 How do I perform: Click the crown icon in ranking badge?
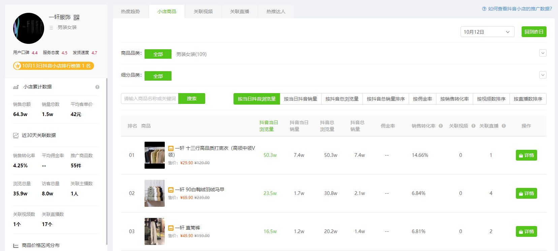pos(18,66)
